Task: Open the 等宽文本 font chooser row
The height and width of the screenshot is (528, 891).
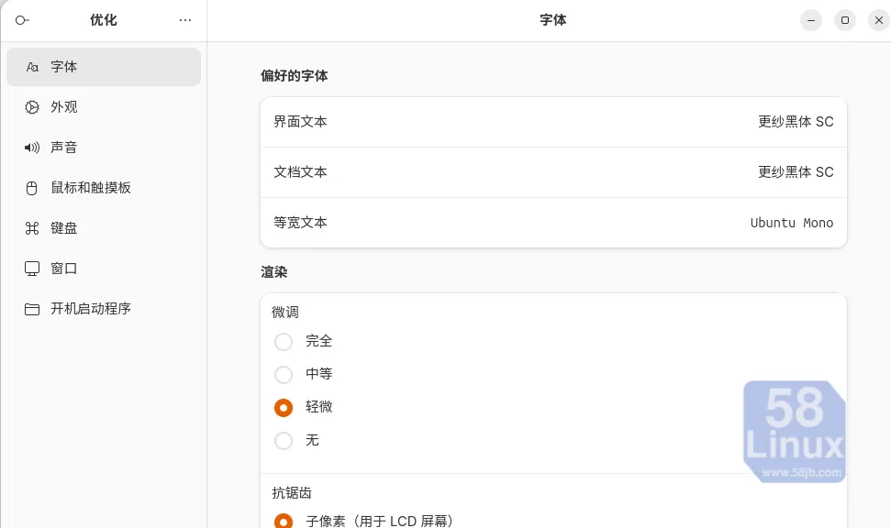Action: click(553, 223)
